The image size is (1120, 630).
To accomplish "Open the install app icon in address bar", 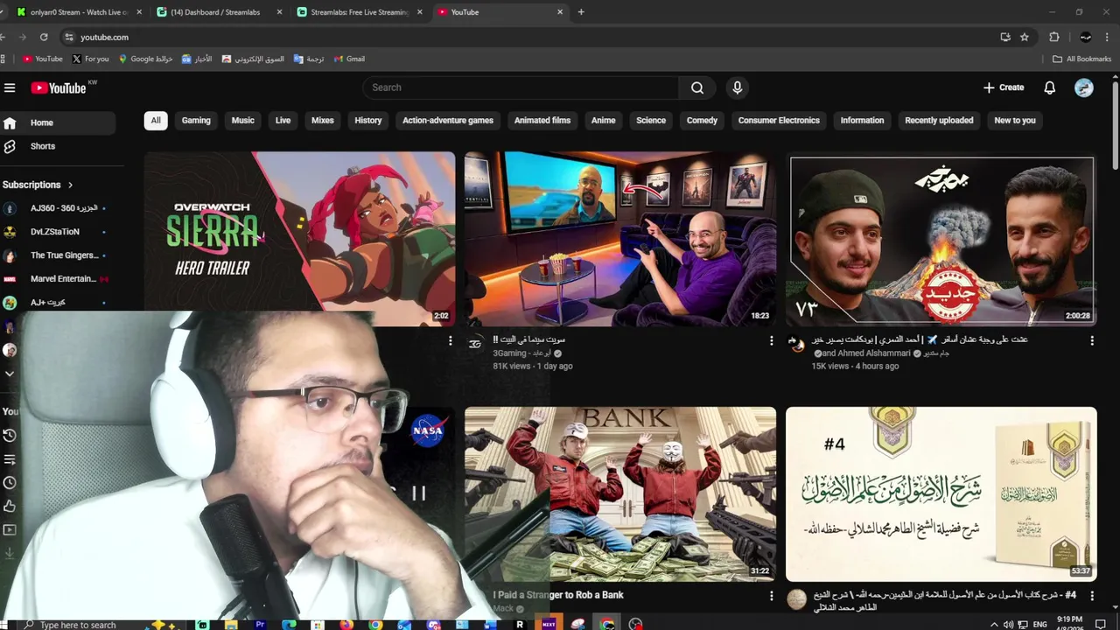I will point(1005,37).
